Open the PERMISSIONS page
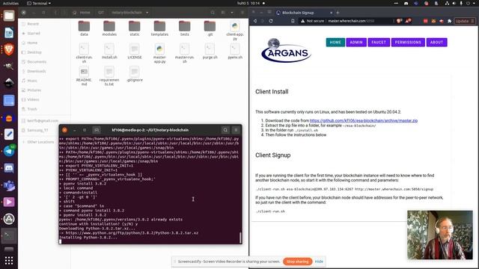 click(x=408, y=43)
